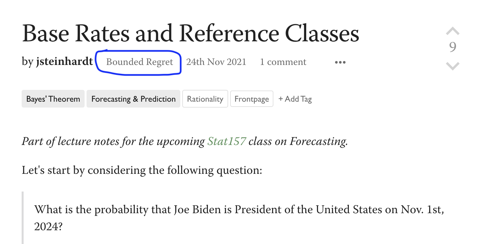497x244 pixels.
Task: Click the quoted Joe Biden probability question
Action: [239, 209]
